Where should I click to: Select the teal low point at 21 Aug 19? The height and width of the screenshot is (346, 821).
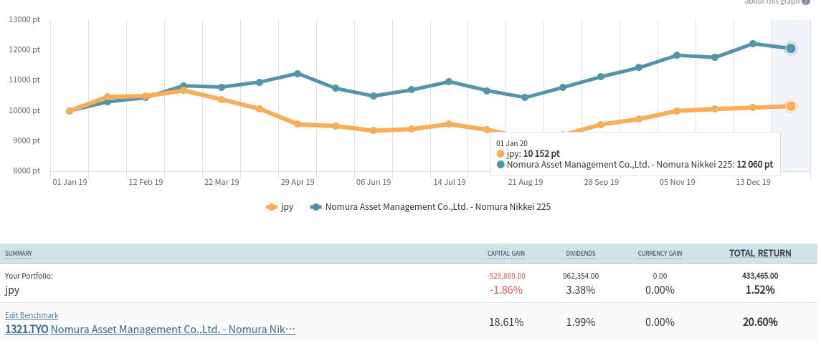tap(525, 97)
